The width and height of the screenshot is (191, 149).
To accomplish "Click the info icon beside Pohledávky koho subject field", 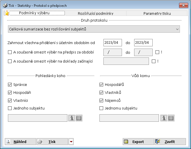I will pos(72,118).
